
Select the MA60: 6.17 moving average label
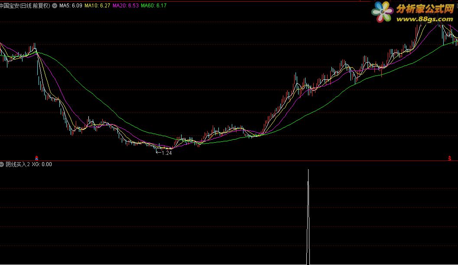154,6
